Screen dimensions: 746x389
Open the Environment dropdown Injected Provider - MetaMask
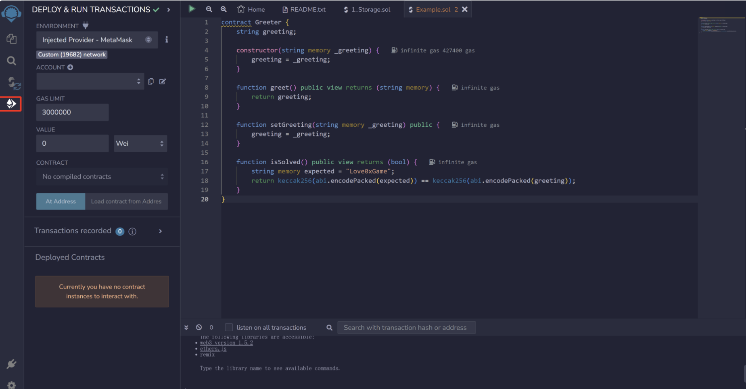coord(97,40)
